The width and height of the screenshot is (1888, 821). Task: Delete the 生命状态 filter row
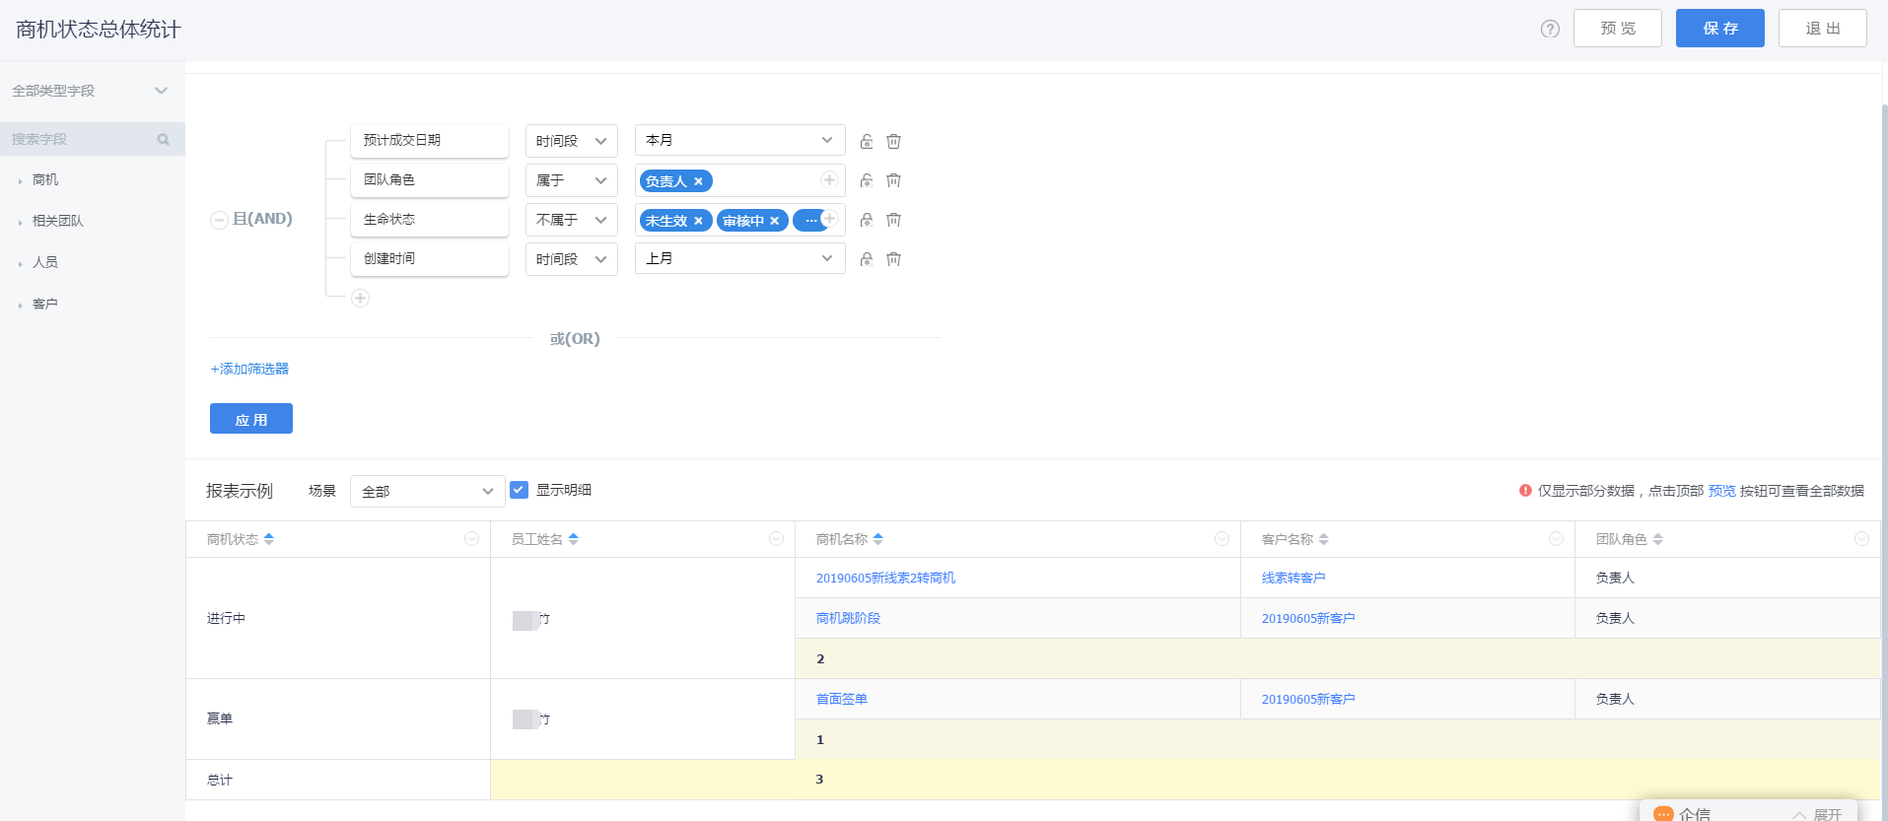(x=893, y=220)
